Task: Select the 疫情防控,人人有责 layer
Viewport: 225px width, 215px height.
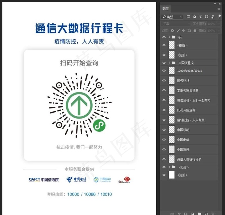Action: point(189,120)
